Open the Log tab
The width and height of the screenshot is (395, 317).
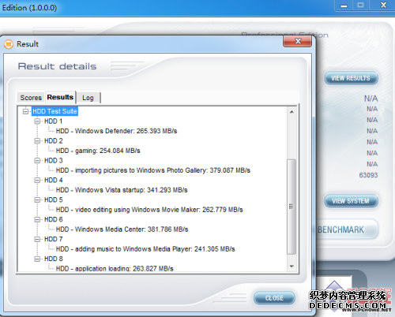tap(88, 98)
